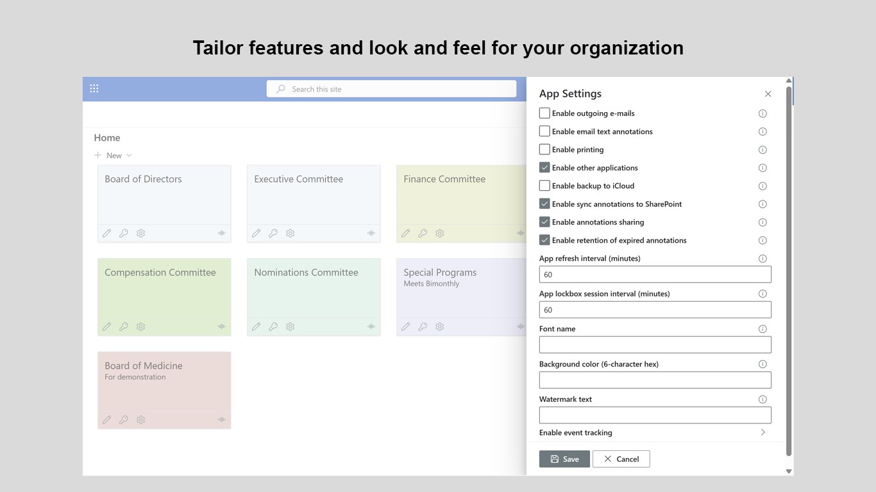Open the Finance Committee tile
The width and height of the screenshot is (876, 492).
[444, 179]
